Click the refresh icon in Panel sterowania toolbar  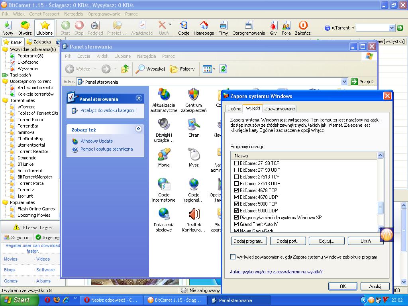pos(223,69)
